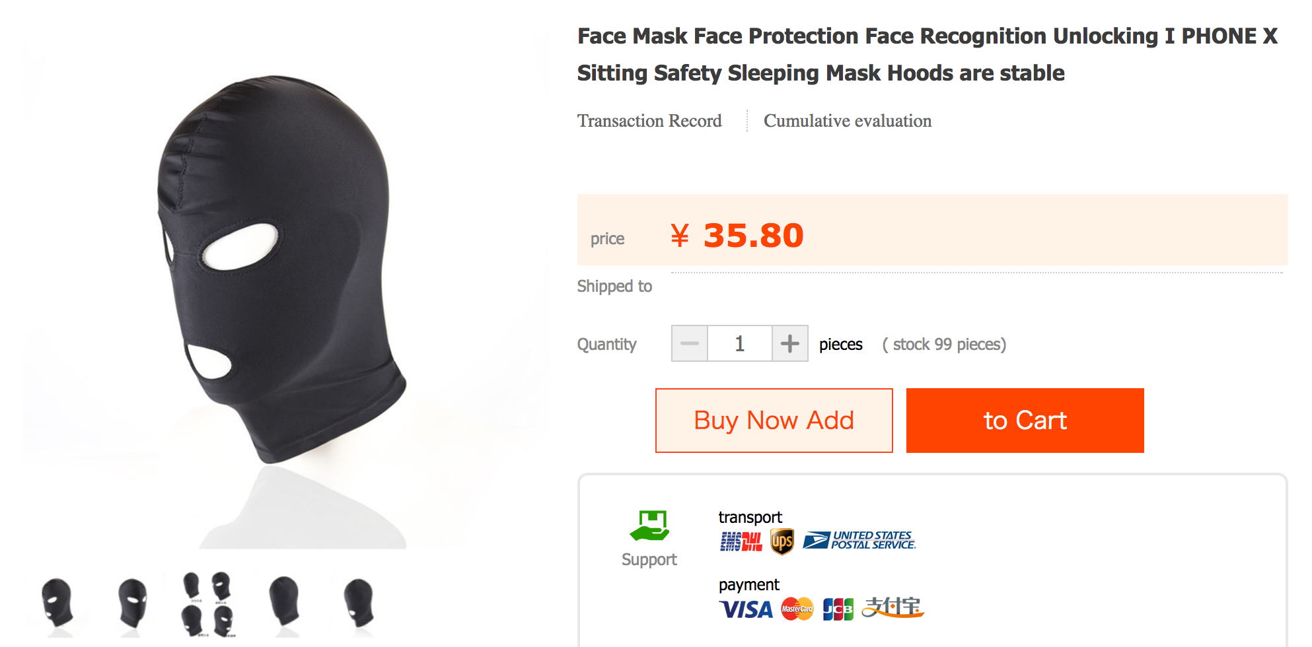Click the Buy Now Add button
Viewport: 1312px width, 647px height.
pos(774,421)
